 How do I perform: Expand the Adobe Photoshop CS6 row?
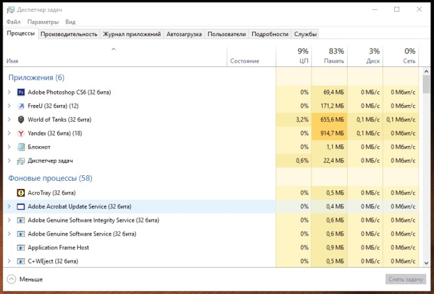point(9,92)
